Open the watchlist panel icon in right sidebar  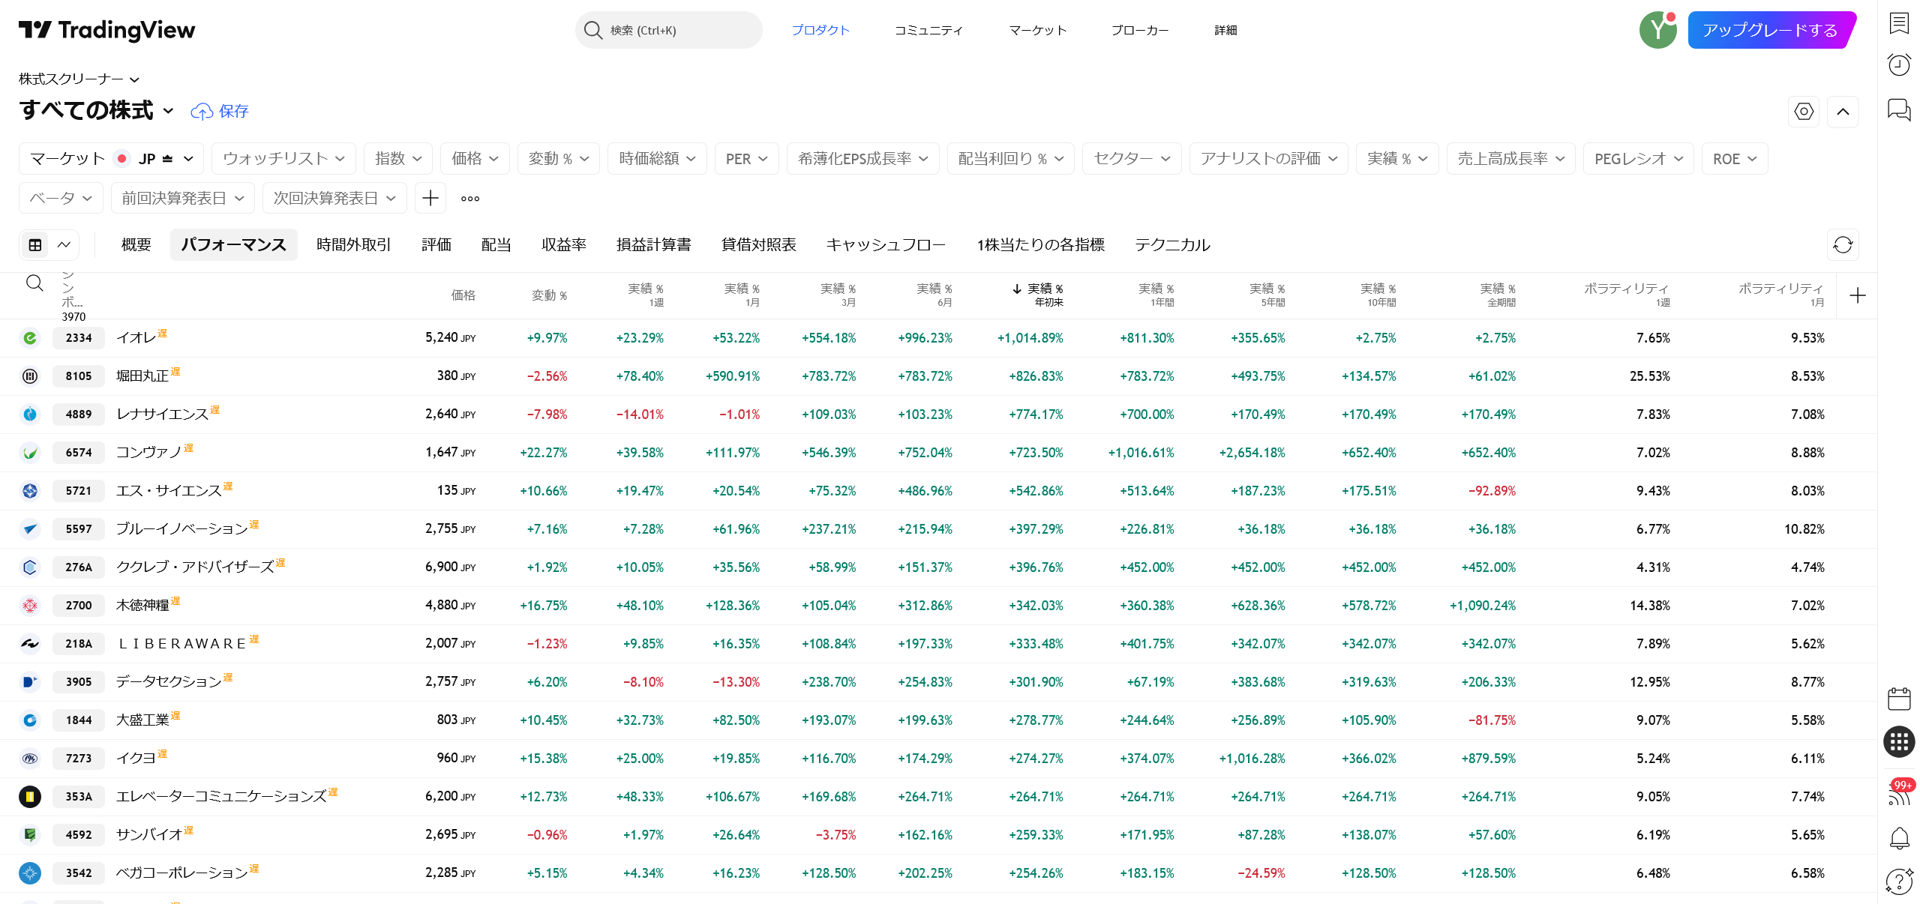pyautogui.click(x=1899, y=23)
